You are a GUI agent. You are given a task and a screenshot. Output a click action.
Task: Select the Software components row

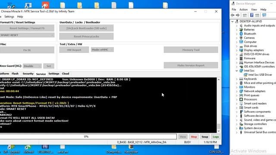coord(255,112)
